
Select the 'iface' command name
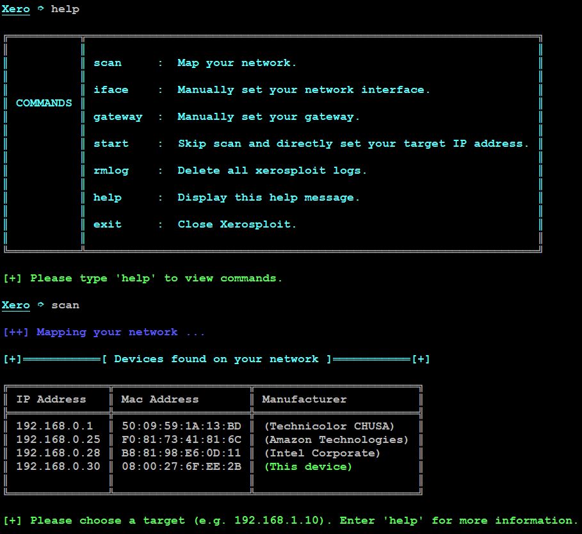tap(111, 90)
